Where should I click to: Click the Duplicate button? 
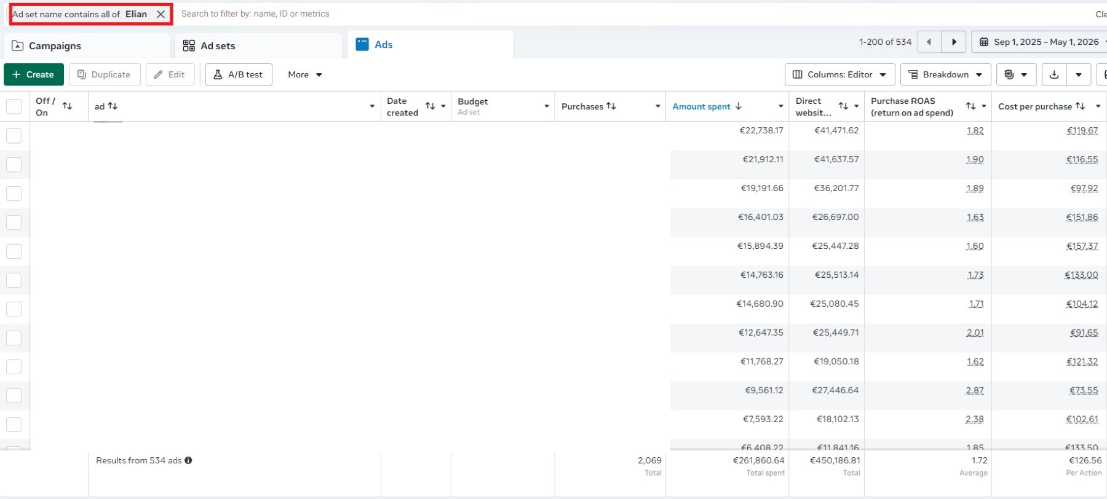(x=105, y=74)
